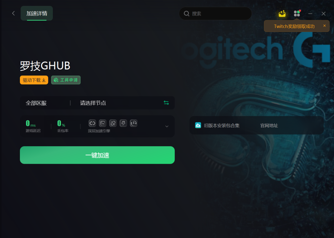This screenshot has height=238, width=334.
Task: Open the 全部区服 region dropdown
Action: point(45,103)
